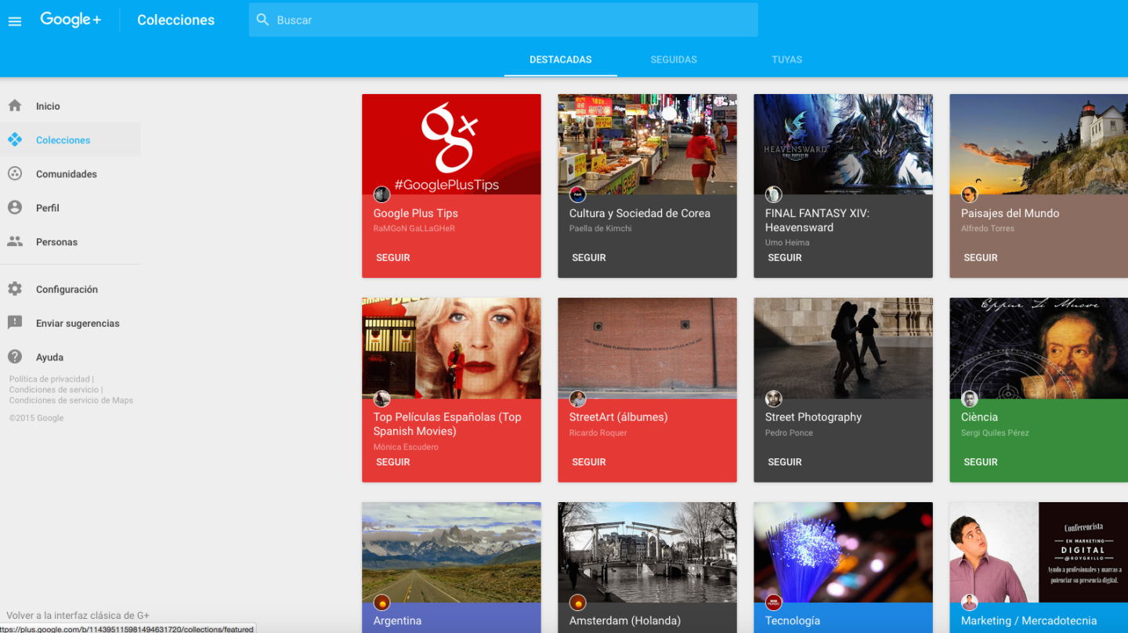Click the Inicio home icon
The height and width of the screenshot is (633, 1128).
click(15, 105)
